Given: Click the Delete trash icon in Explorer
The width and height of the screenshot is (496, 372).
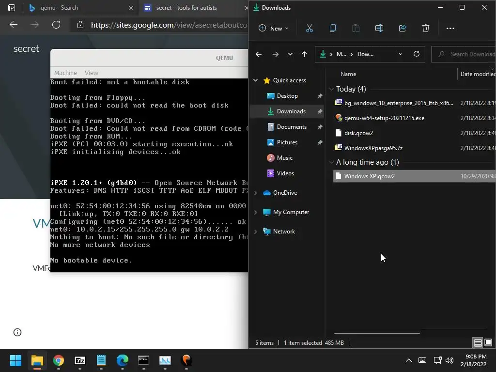Looking at the screenshot, I should click(x=426, y=29).
